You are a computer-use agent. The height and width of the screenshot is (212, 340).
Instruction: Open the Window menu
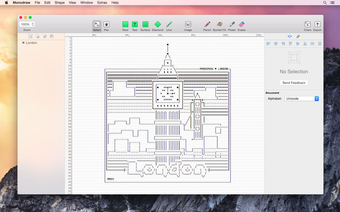pos(87,3)
